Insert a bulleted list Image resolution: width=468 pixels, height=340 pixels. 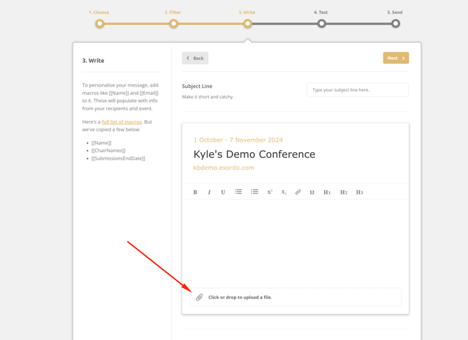point(238,192)
